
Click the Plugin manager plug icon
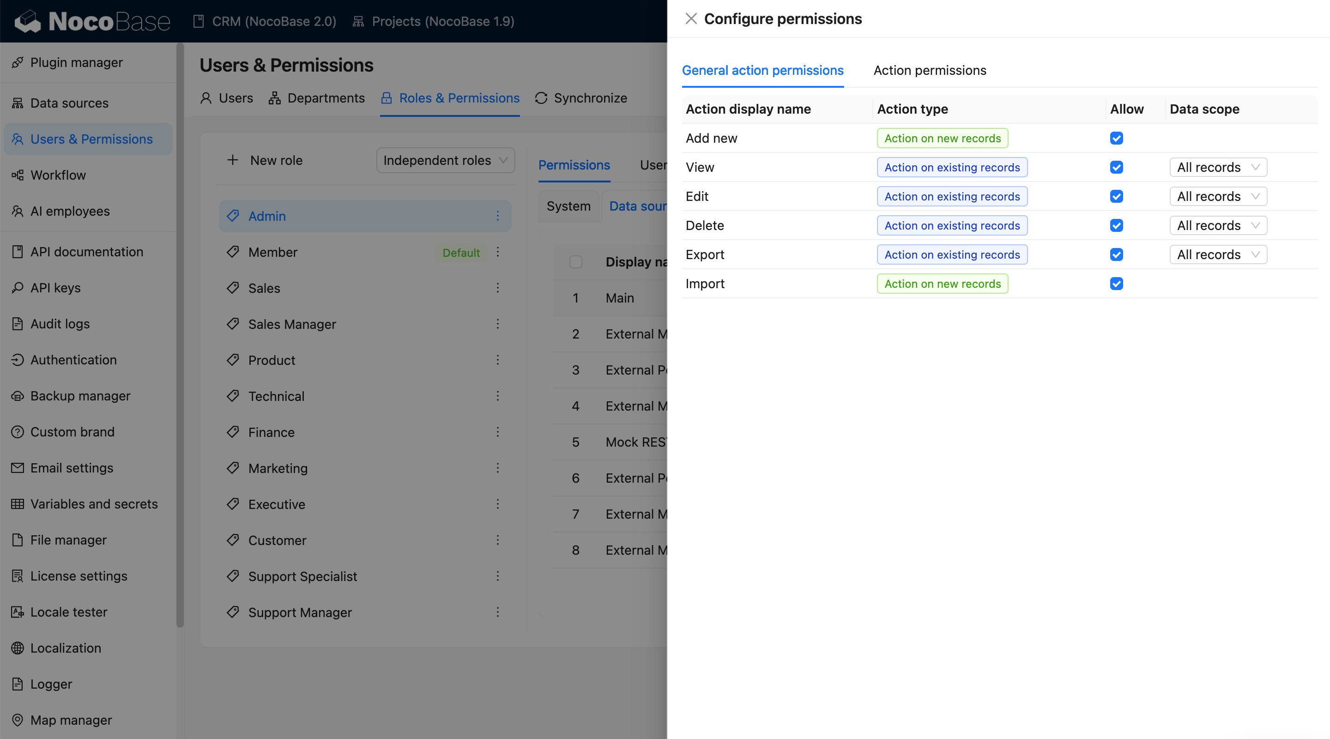pyautogui.click(x=18, y=62)
